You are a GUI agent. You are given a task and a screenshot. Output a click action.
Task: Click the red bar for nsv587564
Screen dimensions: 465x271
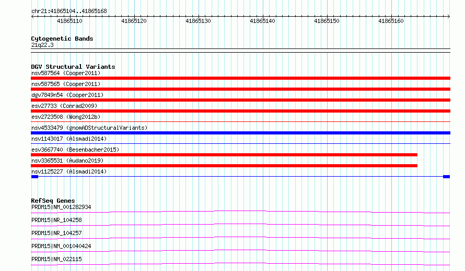point(240,78)
